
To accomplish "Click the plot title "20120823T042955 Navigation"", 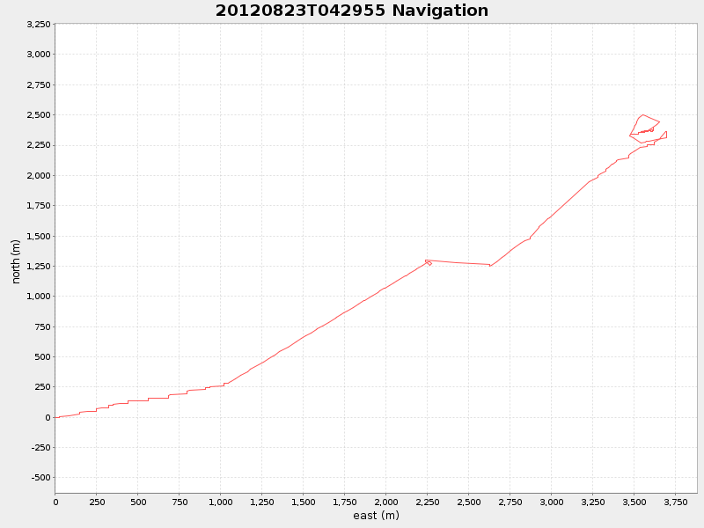I will [351, 11].
